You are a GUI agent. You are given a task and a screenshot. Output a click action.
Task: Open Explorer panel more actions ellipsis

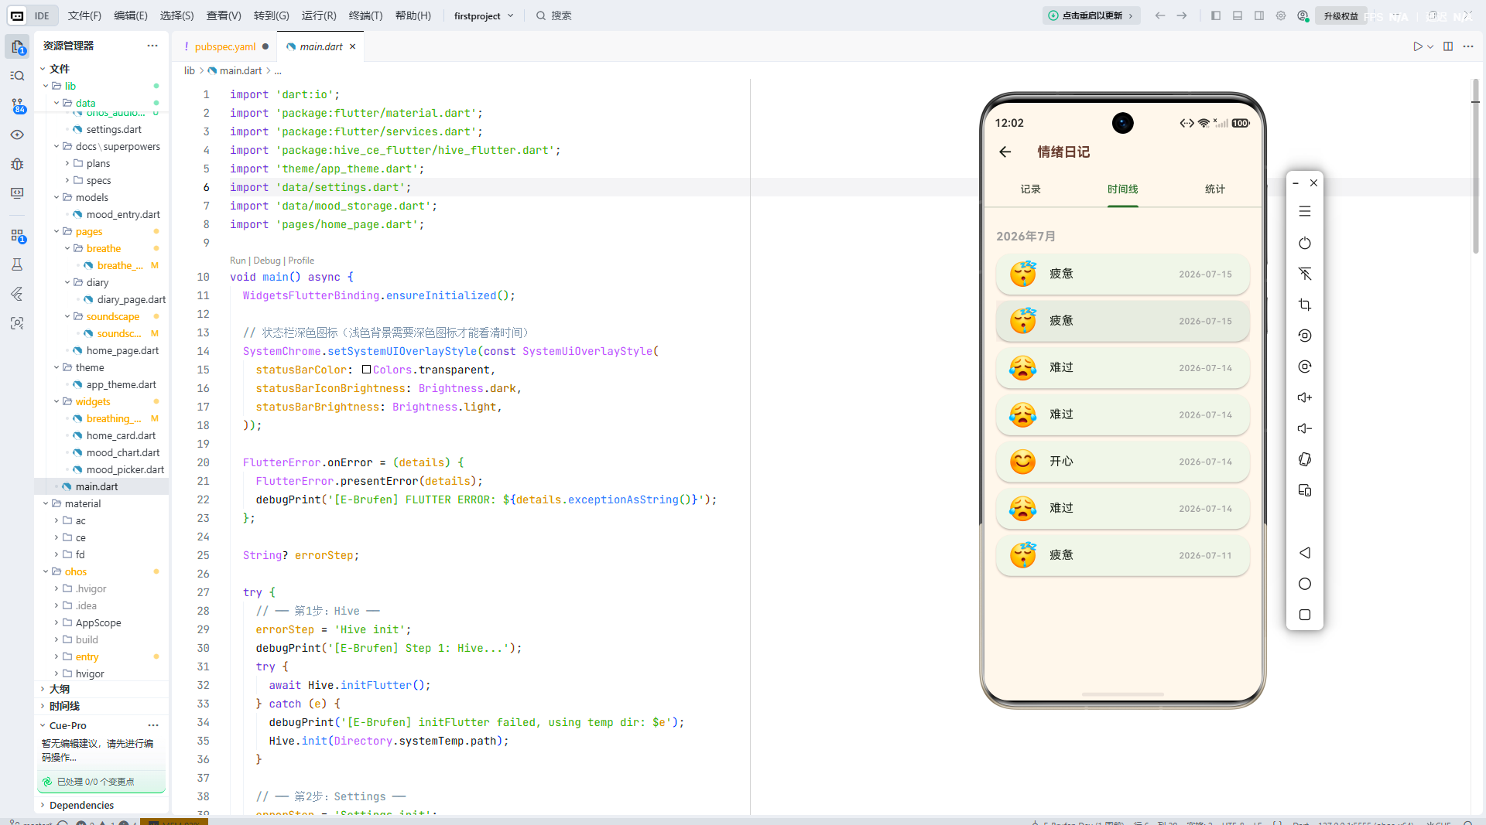point(152,46)
